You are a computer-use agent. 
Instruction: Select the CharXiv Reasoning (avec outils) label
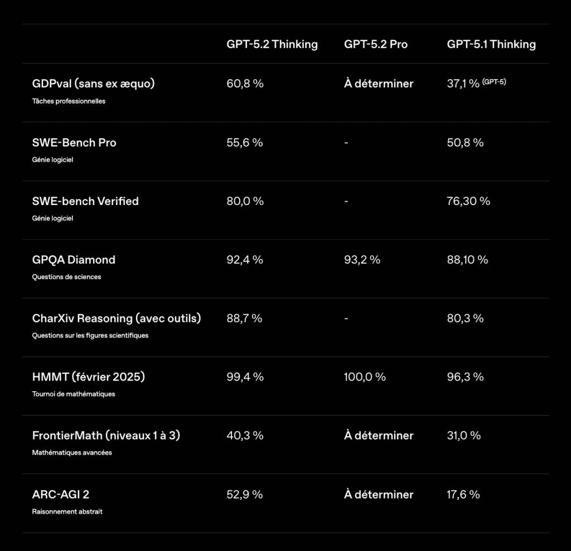click(x=117, y=318)
